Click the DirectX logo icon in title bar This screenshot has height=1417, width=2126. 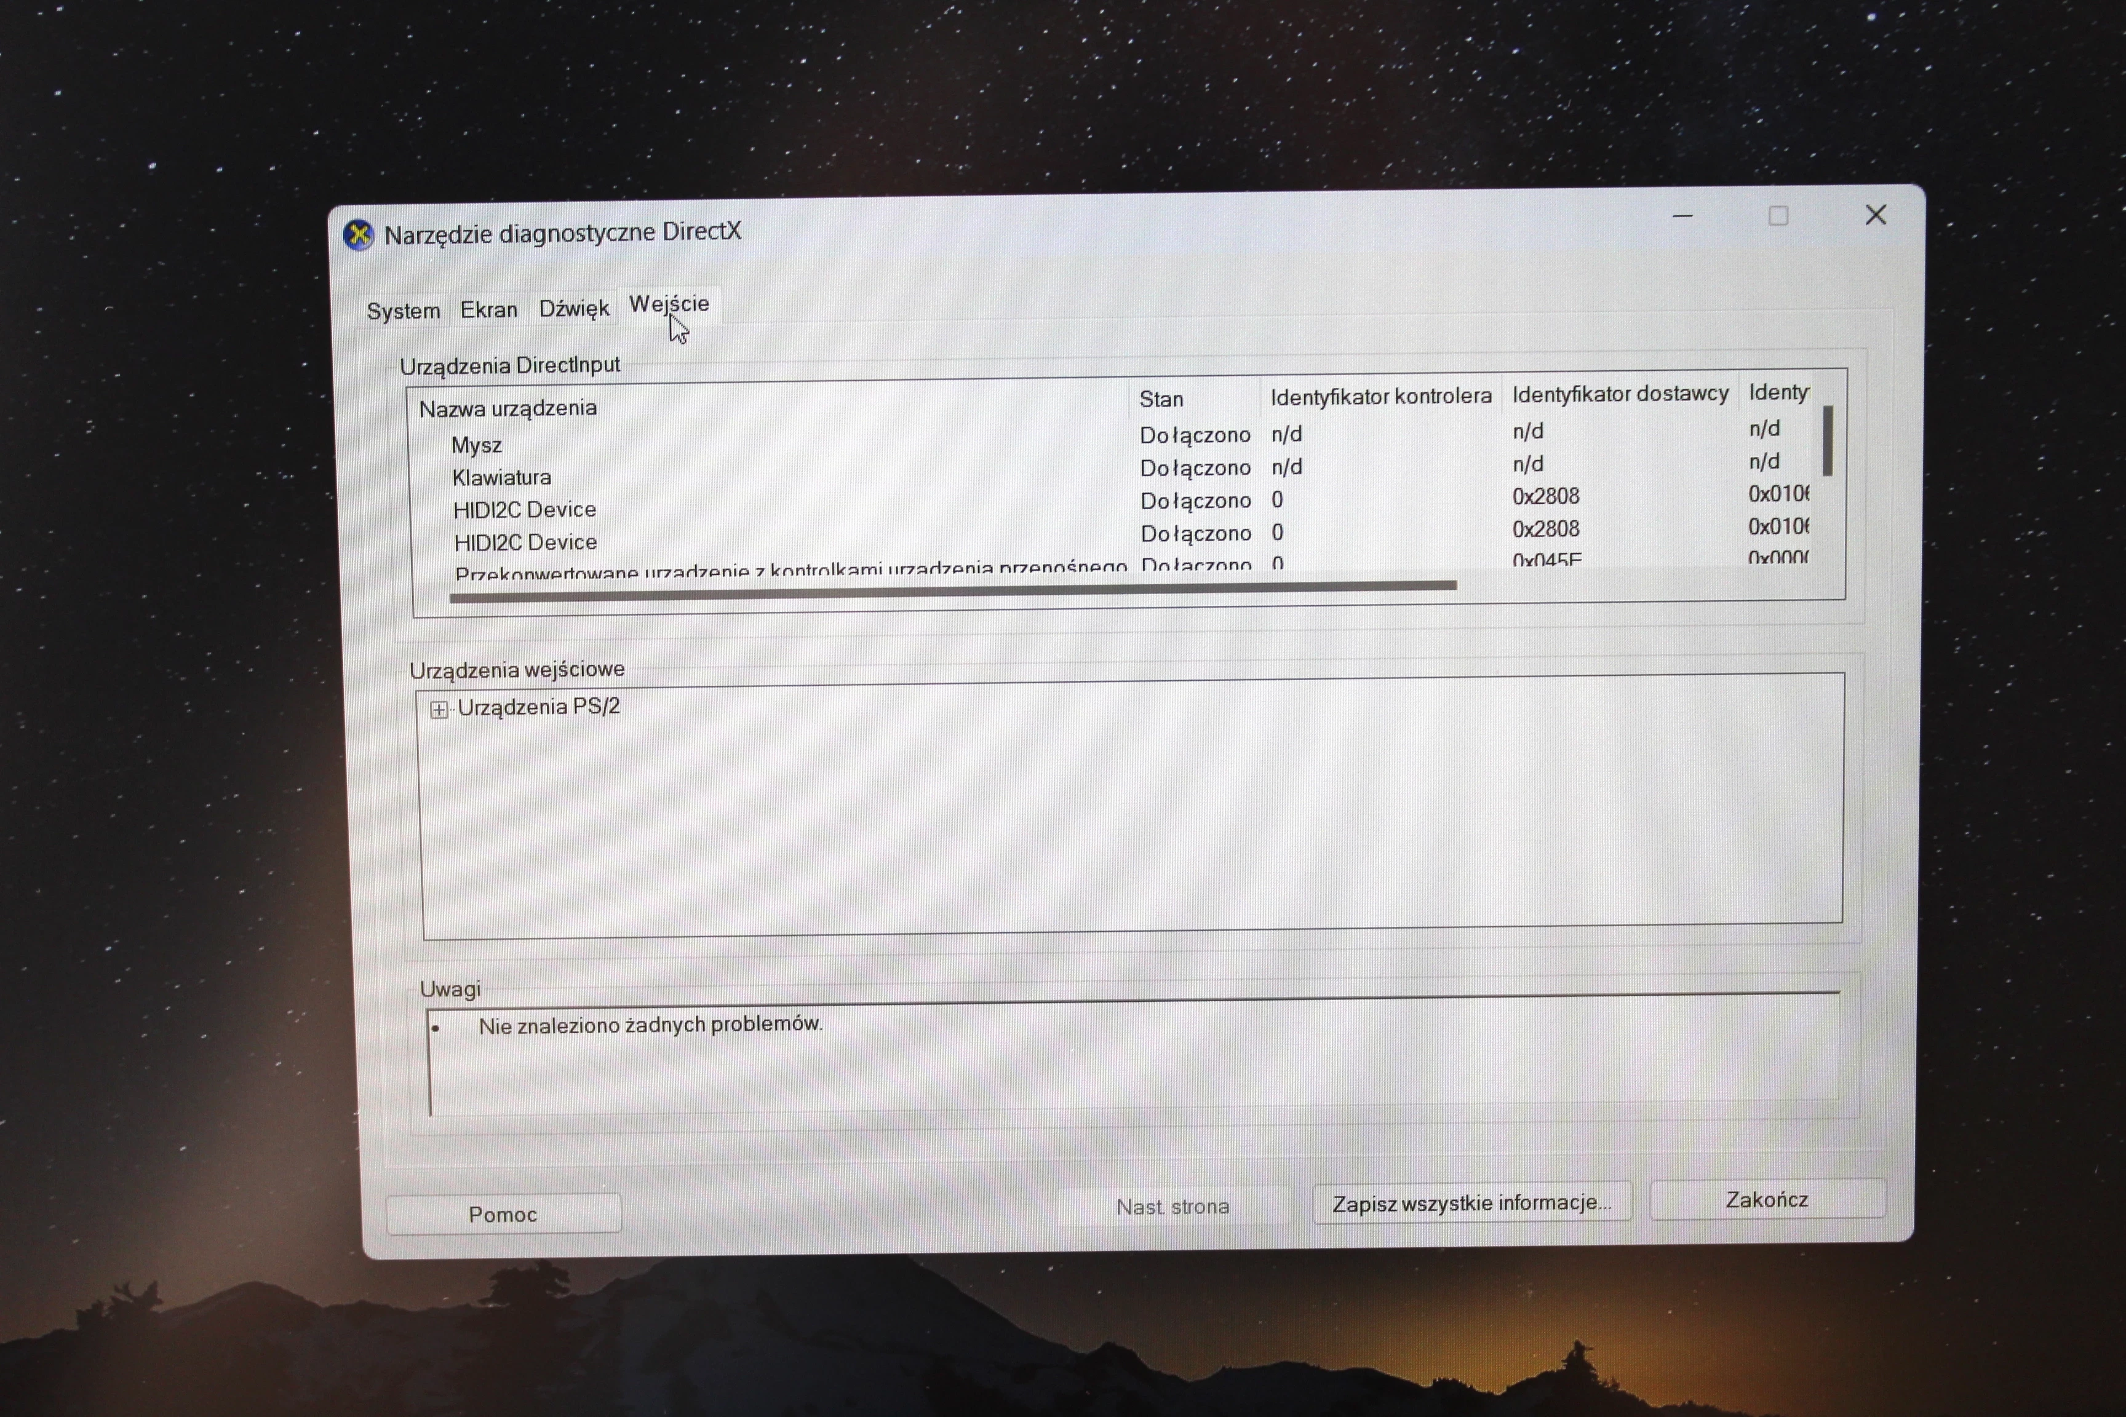tap(359, 236)
